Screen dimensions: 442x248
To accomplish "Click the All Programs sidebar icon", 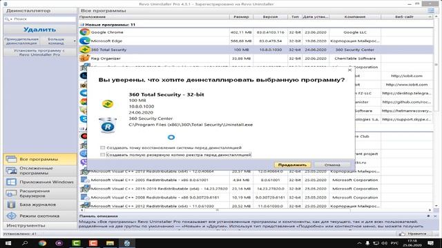I will 11,159.
